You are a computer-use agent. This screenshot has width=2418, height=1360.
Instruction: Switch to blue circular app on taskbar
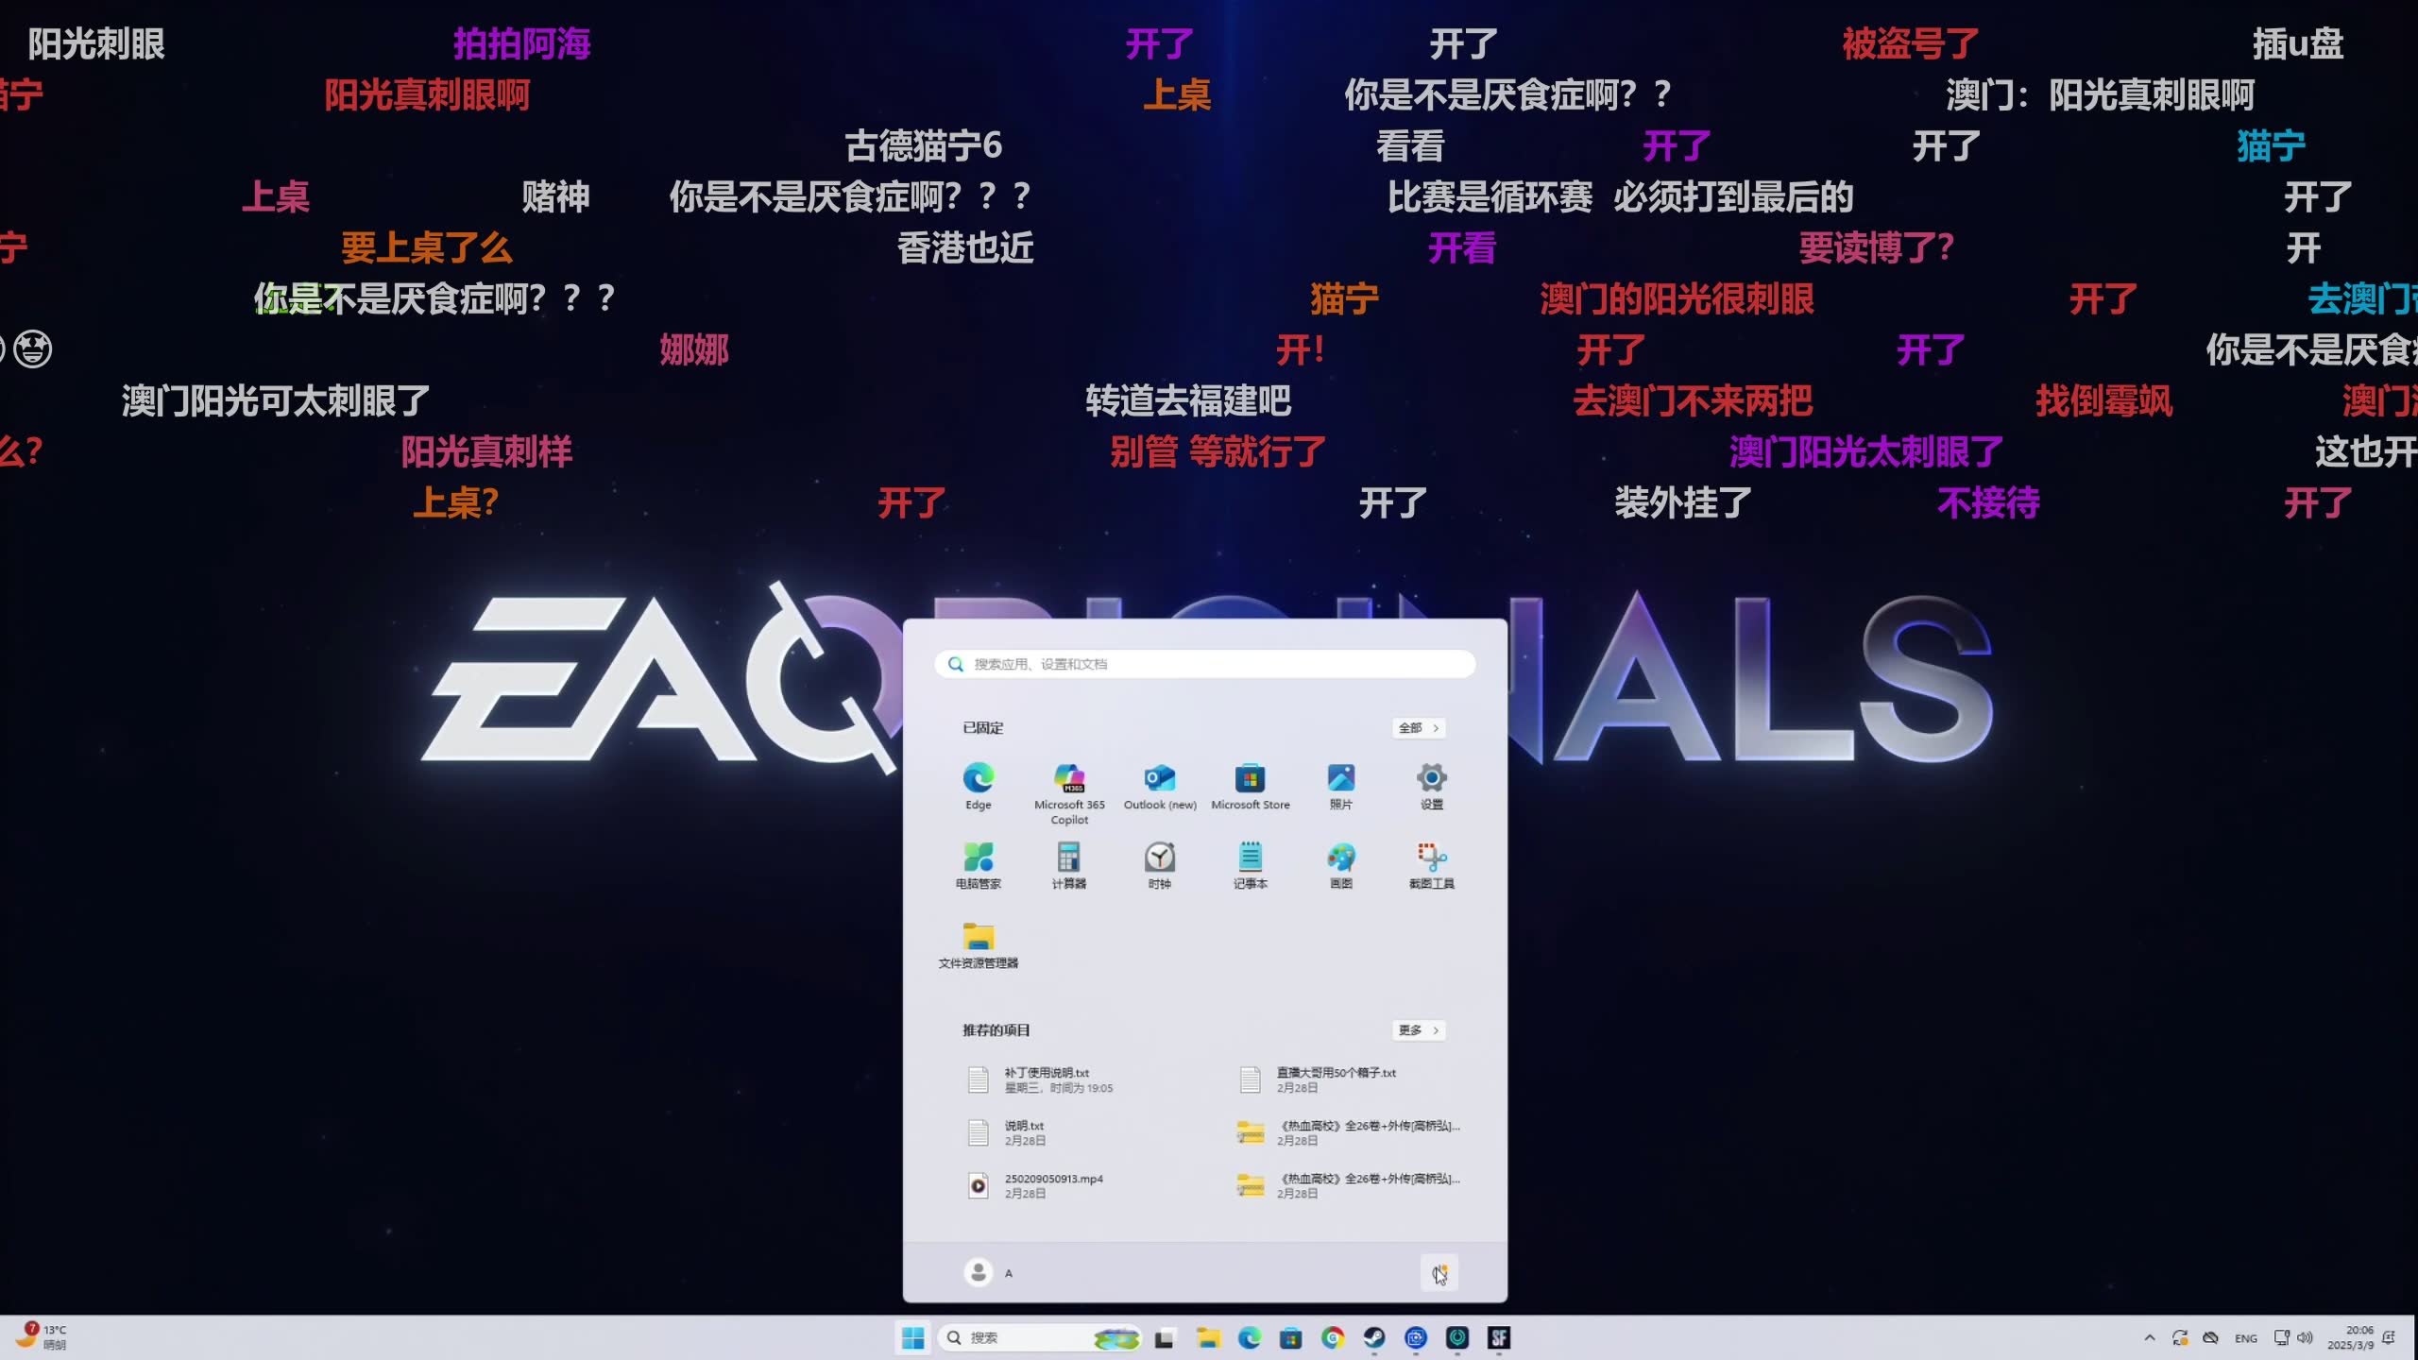pyautogui.click(x=1415, y=1337)
